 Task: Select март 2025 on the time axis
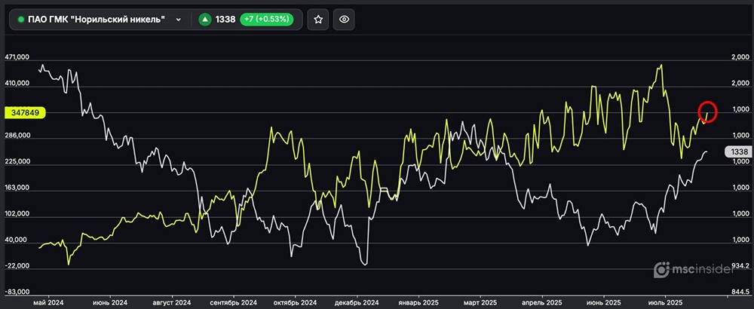pos(480,301)
